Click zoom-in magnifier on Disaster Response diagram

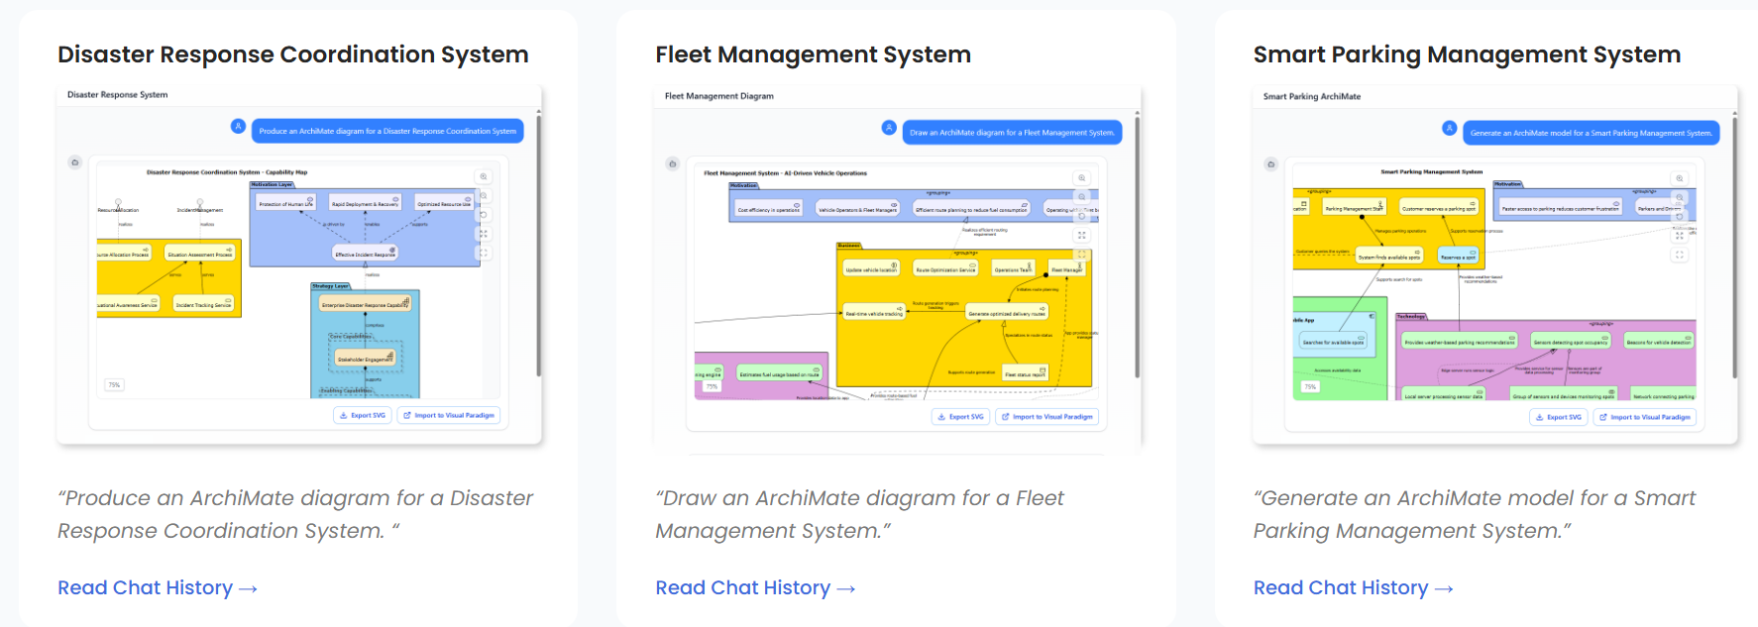[484, 177]
